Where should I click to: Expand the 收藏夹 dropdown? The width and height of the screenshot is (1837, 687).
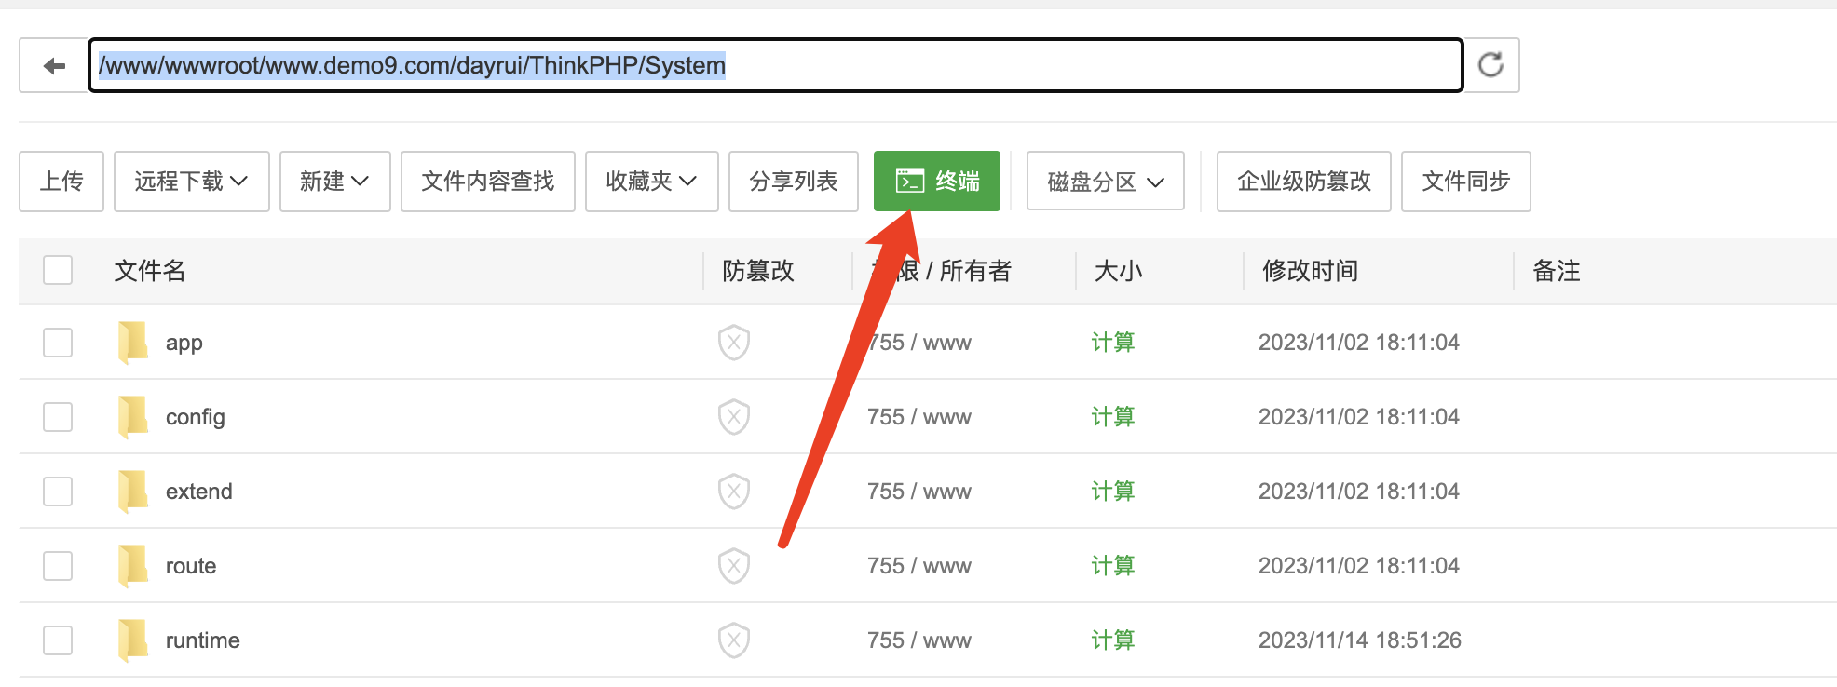pos(652,182)
